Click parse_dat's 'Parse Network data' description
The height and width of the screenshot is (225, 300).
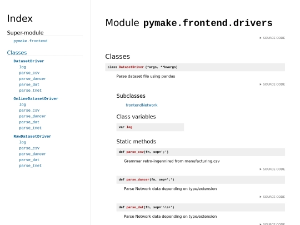(171, 217)
